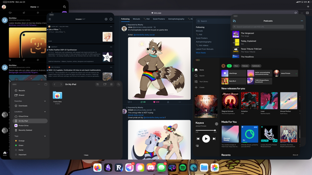Collapse the Tags section in Files
The image size is (312, 175).
(x=45, y=136)
